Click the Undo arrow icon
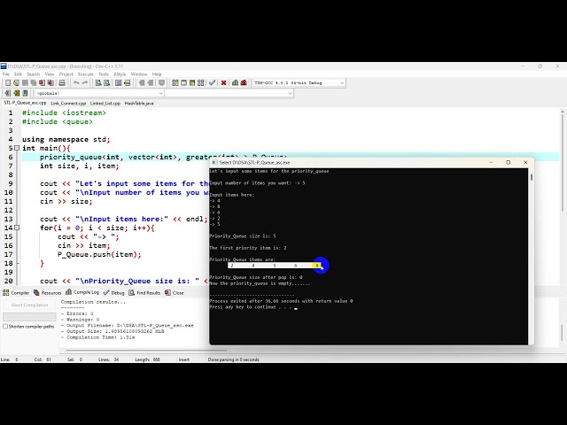Viewport: 567px width, 425px height. (x=76, y=82)
